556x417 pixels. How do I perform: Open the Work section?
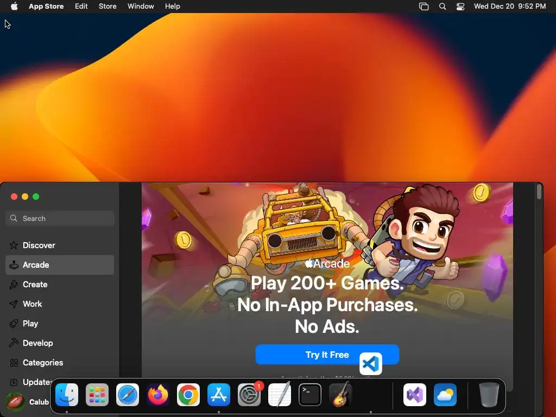[x=60, y=304]
